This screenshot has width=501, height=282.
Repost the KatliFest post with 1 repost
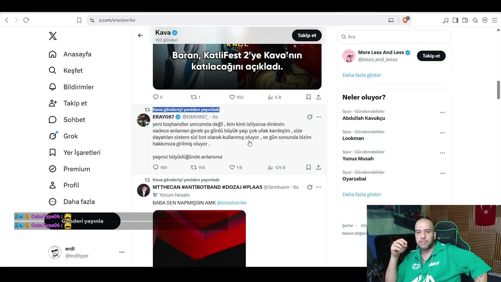coord(195,97)
